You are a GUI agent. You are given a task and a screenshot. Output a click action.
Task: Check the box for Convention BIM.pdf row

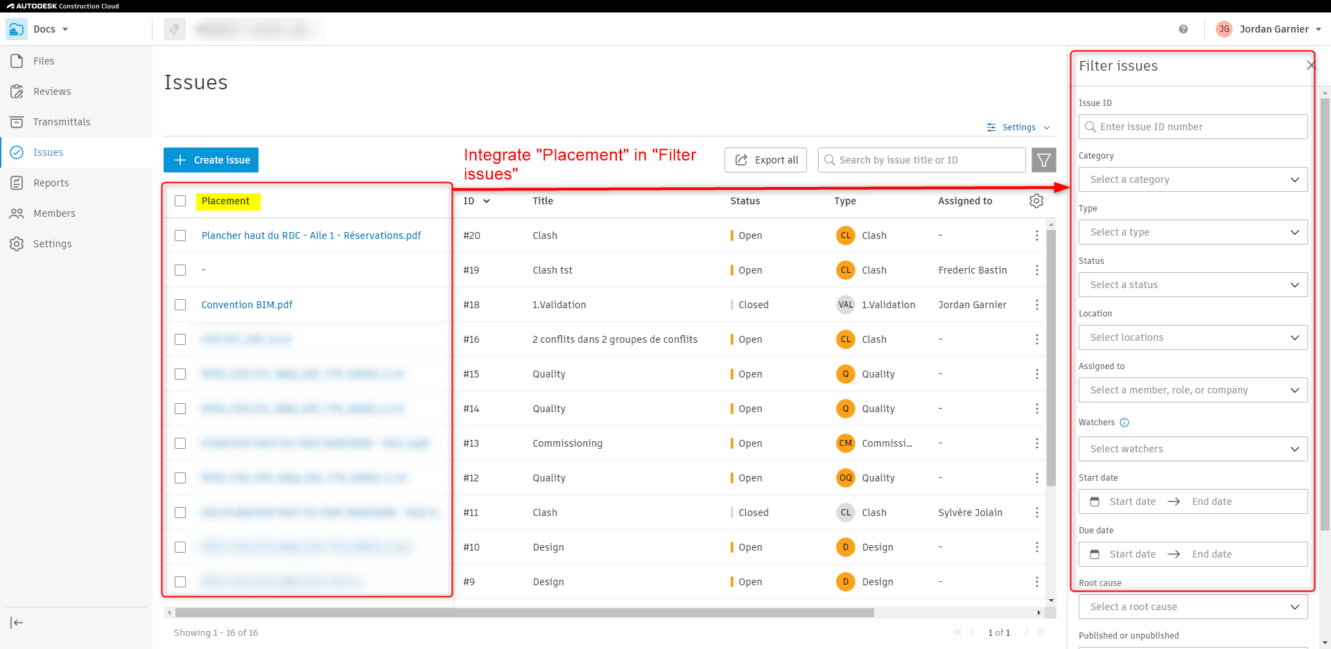point(180,305)
